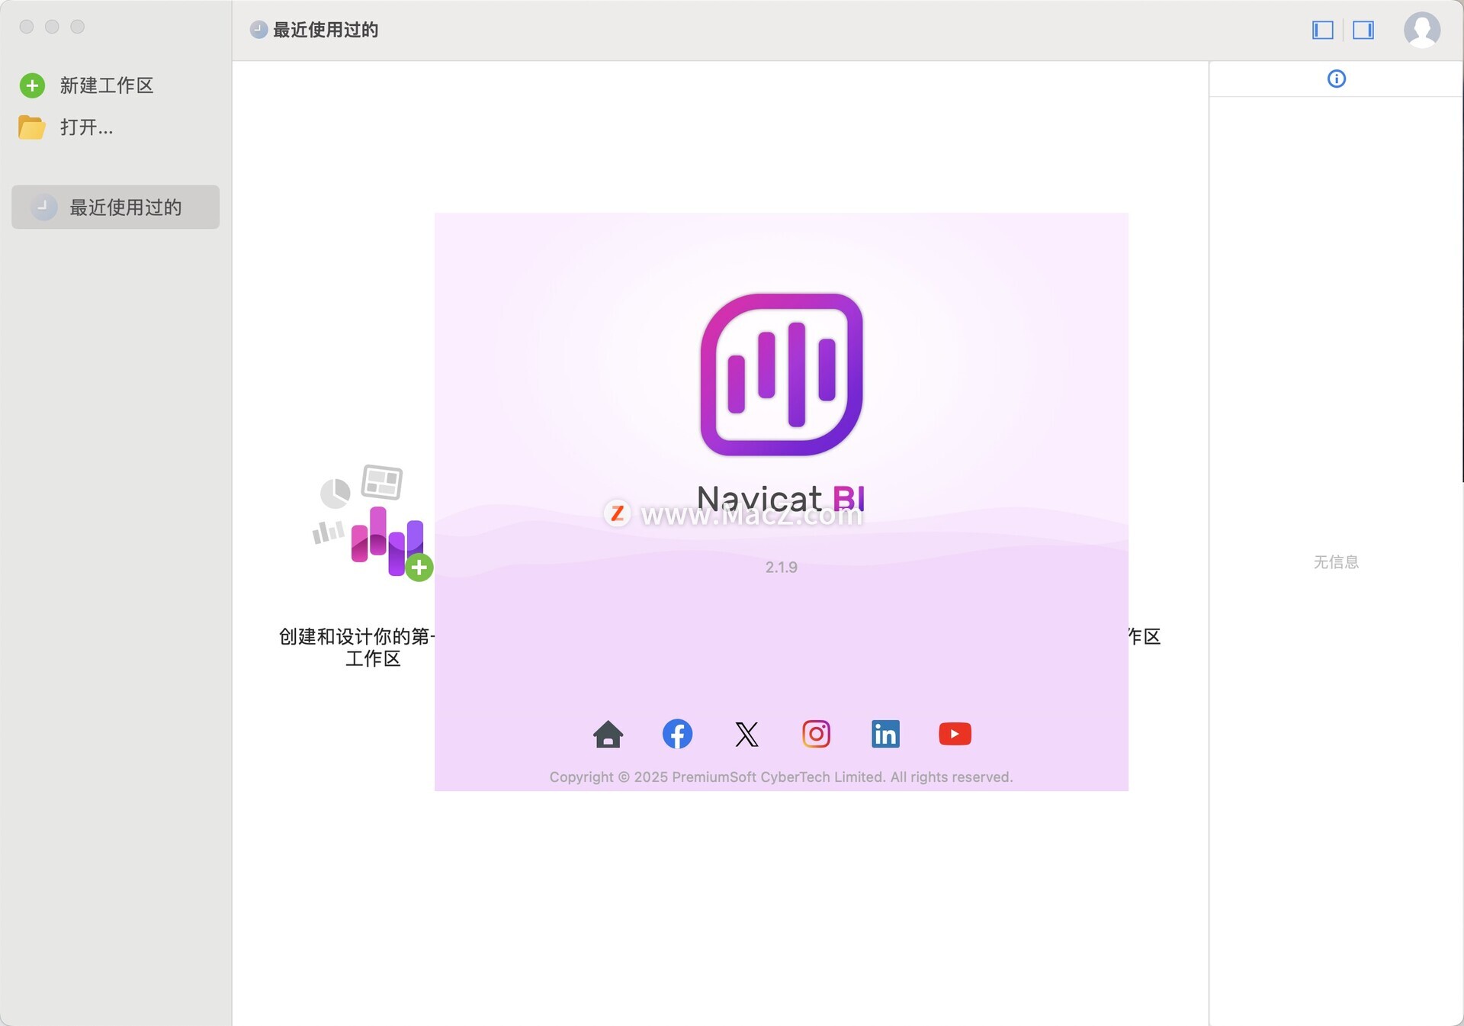1464x1026 pixels.
Task: Click the clock icon in sidebar recent item
Action: [43, 207]
